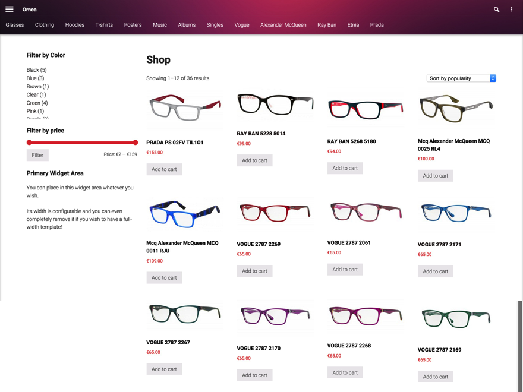Go to the Glasses menu item
Viewport: 523px width, 392px height.
pos(15,25)
